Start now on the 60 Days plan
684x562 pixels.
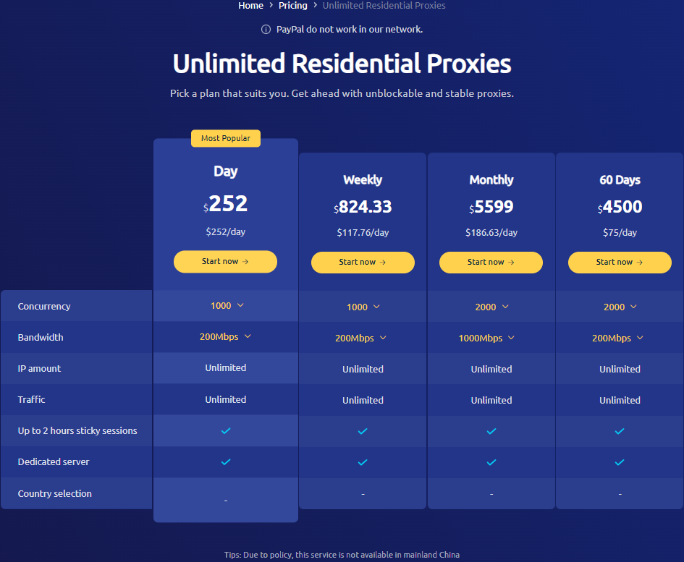click(x=620, y=263)
